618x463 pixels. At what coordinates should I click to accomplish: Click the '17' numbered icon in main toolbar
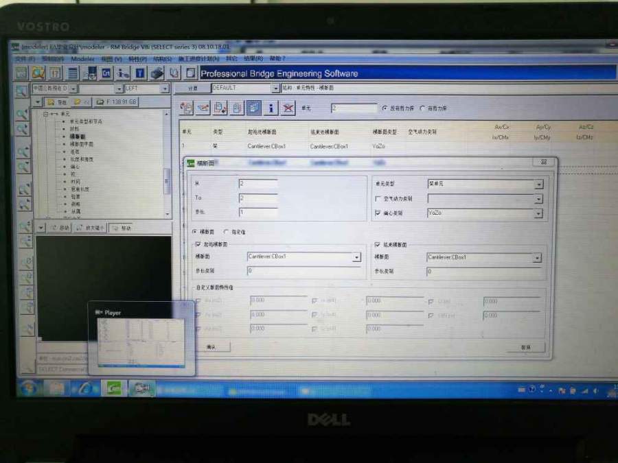(56, 73)
